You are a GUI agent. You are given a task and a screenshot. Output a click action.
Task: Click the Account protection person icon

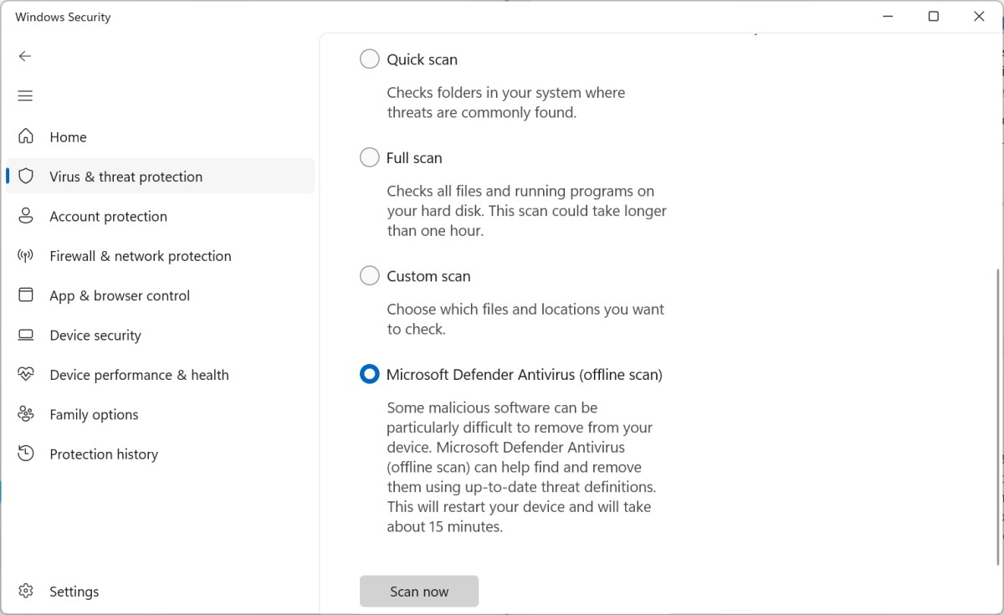26,216
